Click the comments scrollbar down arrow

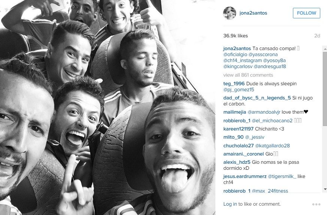[x=325, y=189]
